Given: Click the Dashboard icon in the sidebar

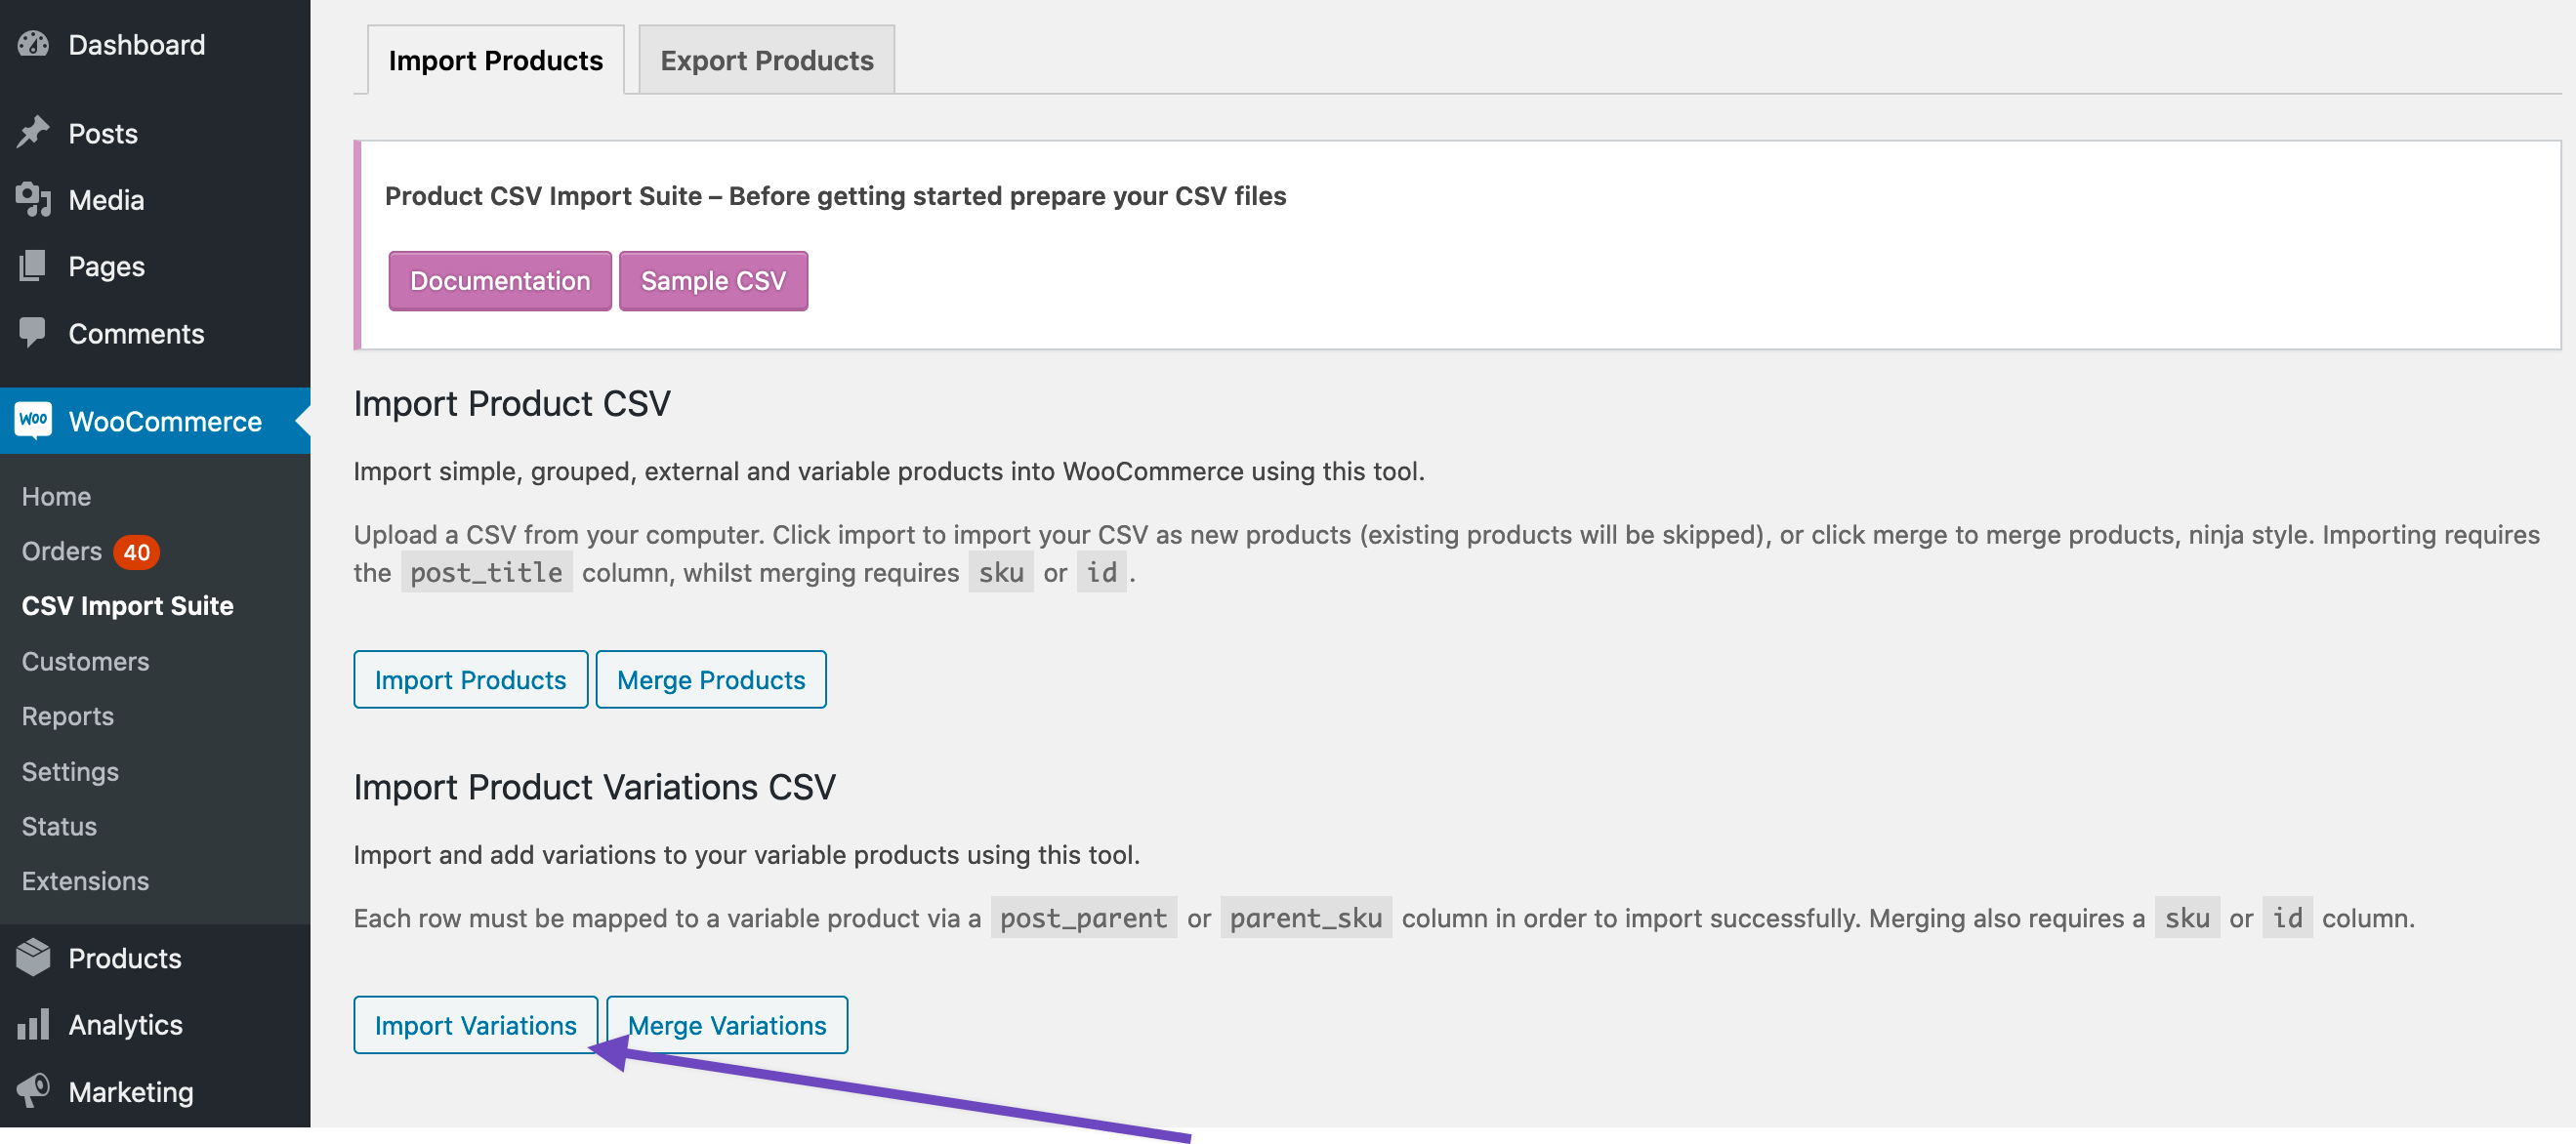Looking at the screenshot, I should pyautogui.click(x=33, y=44).
